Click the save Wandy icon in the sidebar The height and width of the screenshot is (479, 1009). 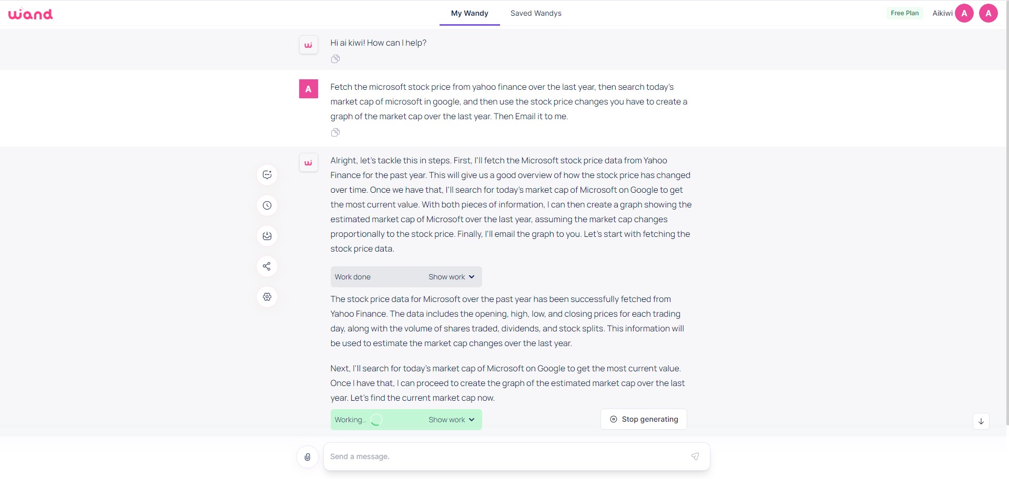267,236
